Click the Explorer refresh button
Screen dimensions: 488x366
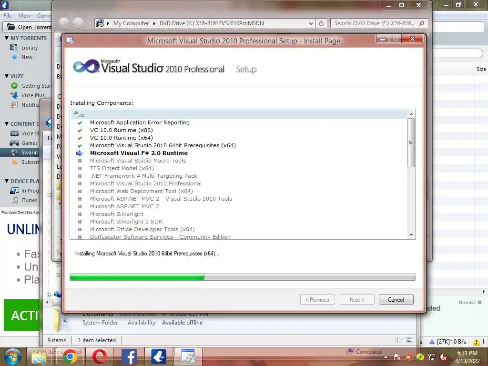click(x=321, y=23)
